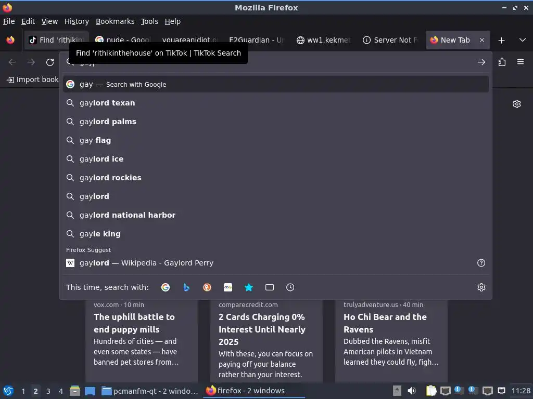Click the go arrow in address bar
The height and width of the screenshot is (399, 533).
[481, 62]
